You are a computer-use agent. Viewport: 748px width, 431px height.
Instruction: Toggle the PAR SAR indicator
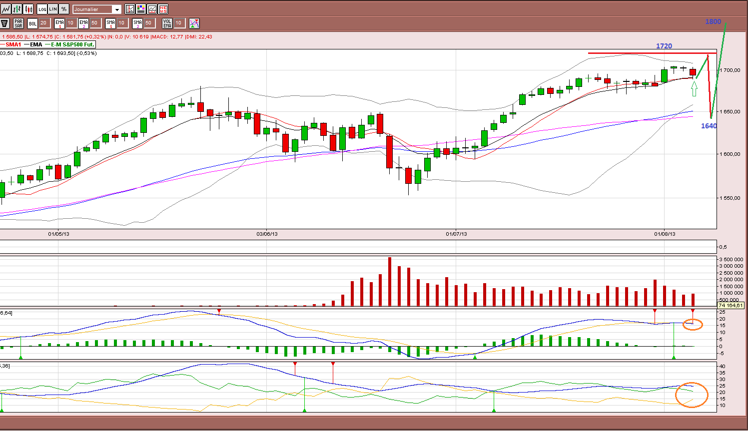18,23
